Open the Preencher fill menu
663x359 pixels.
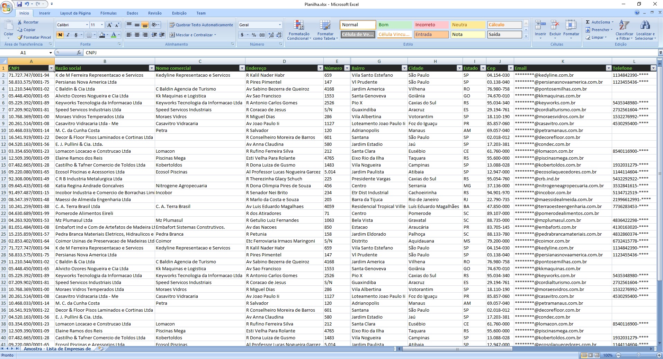[599, 30]
